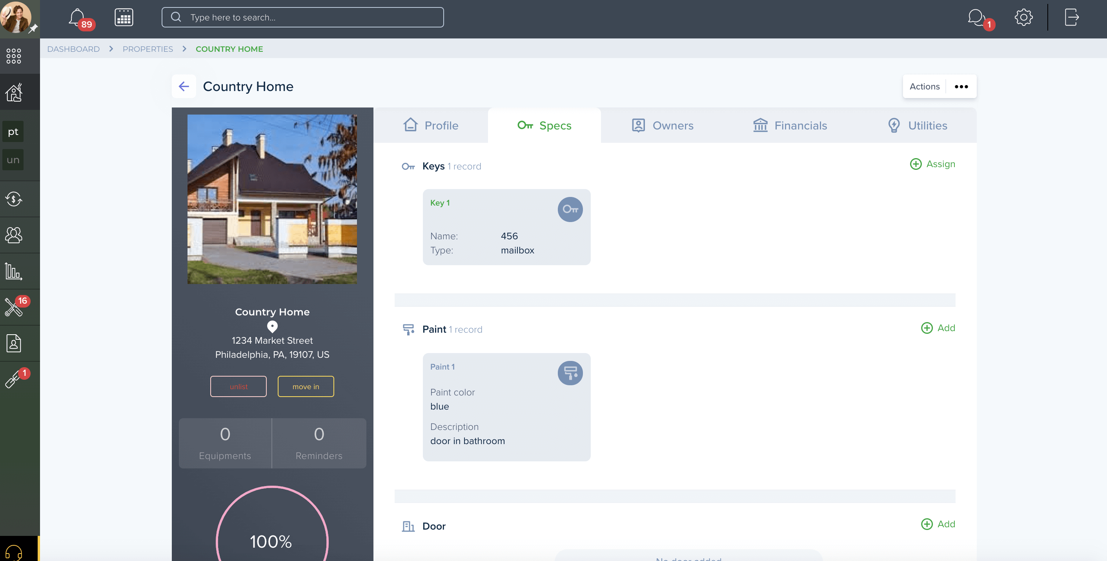This screenshot has height=561, width=1107.
Task: Click the logout icon
Action: (1072, 18)
